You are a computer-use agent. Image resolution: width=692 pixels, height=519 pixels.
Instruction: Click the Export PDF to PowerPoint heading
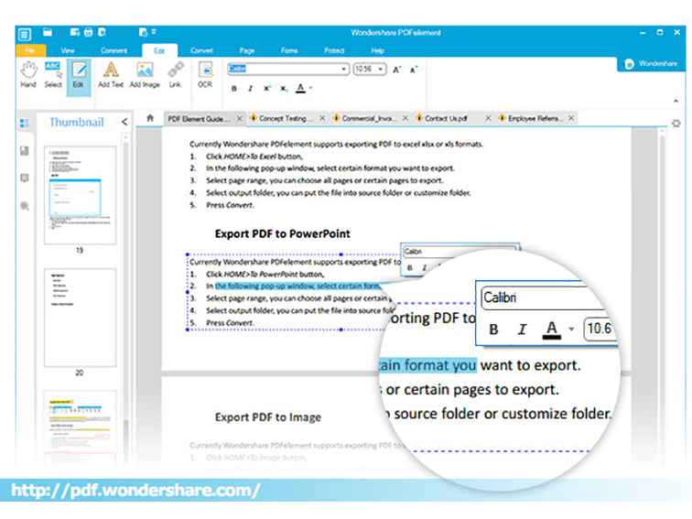(x=283, y=234)
